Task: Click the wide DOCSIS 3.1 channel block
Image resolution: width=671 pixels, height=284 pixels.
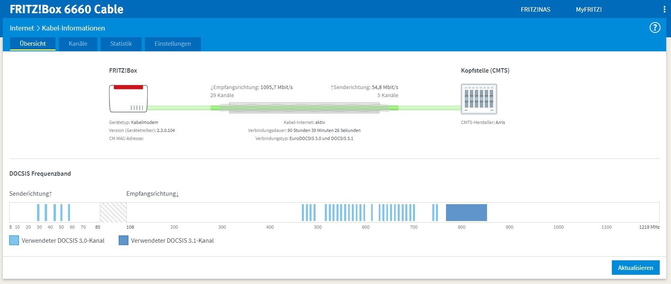Action: 466,213
